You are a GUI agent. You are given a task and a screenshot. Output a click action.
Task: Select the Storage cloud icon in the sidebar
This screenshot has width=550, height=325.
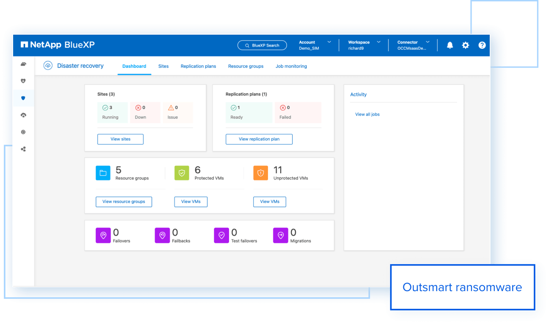pos(23,64)
